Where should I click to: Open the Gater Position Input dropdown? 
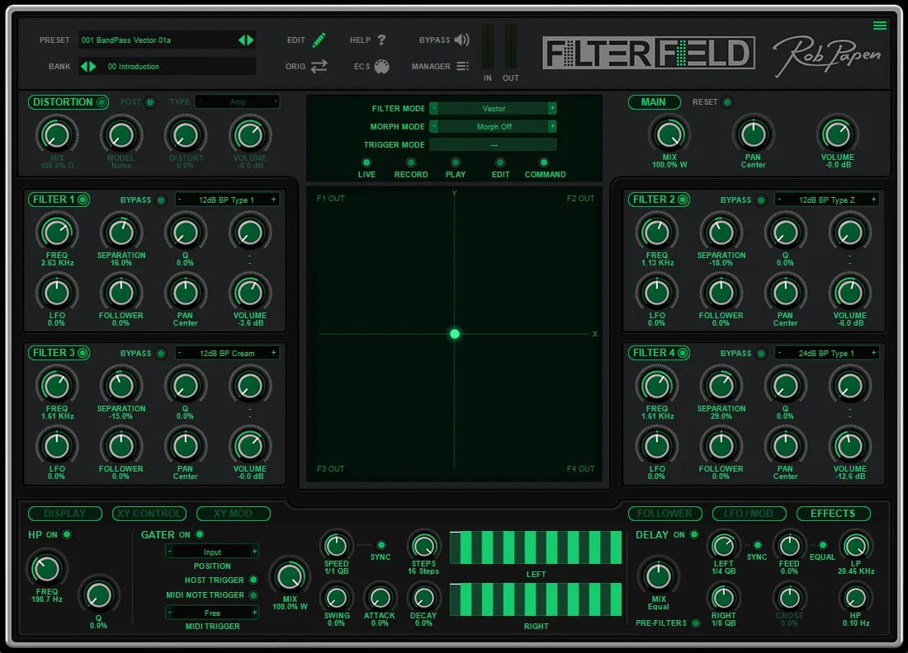point(212,552)
